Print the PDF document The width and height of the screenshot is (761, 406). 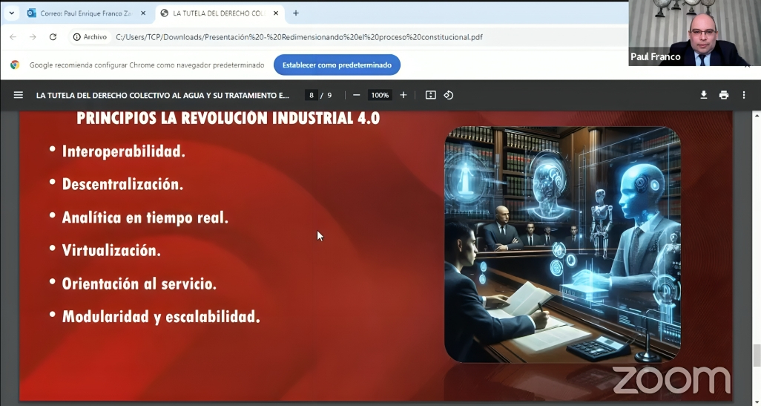click(724, 95)
